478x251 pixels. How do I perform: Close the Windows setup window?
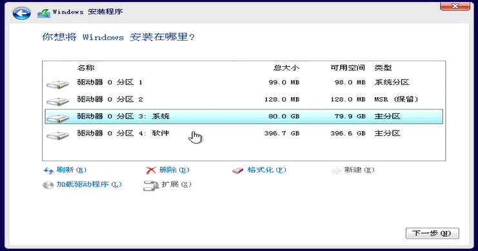455,6
